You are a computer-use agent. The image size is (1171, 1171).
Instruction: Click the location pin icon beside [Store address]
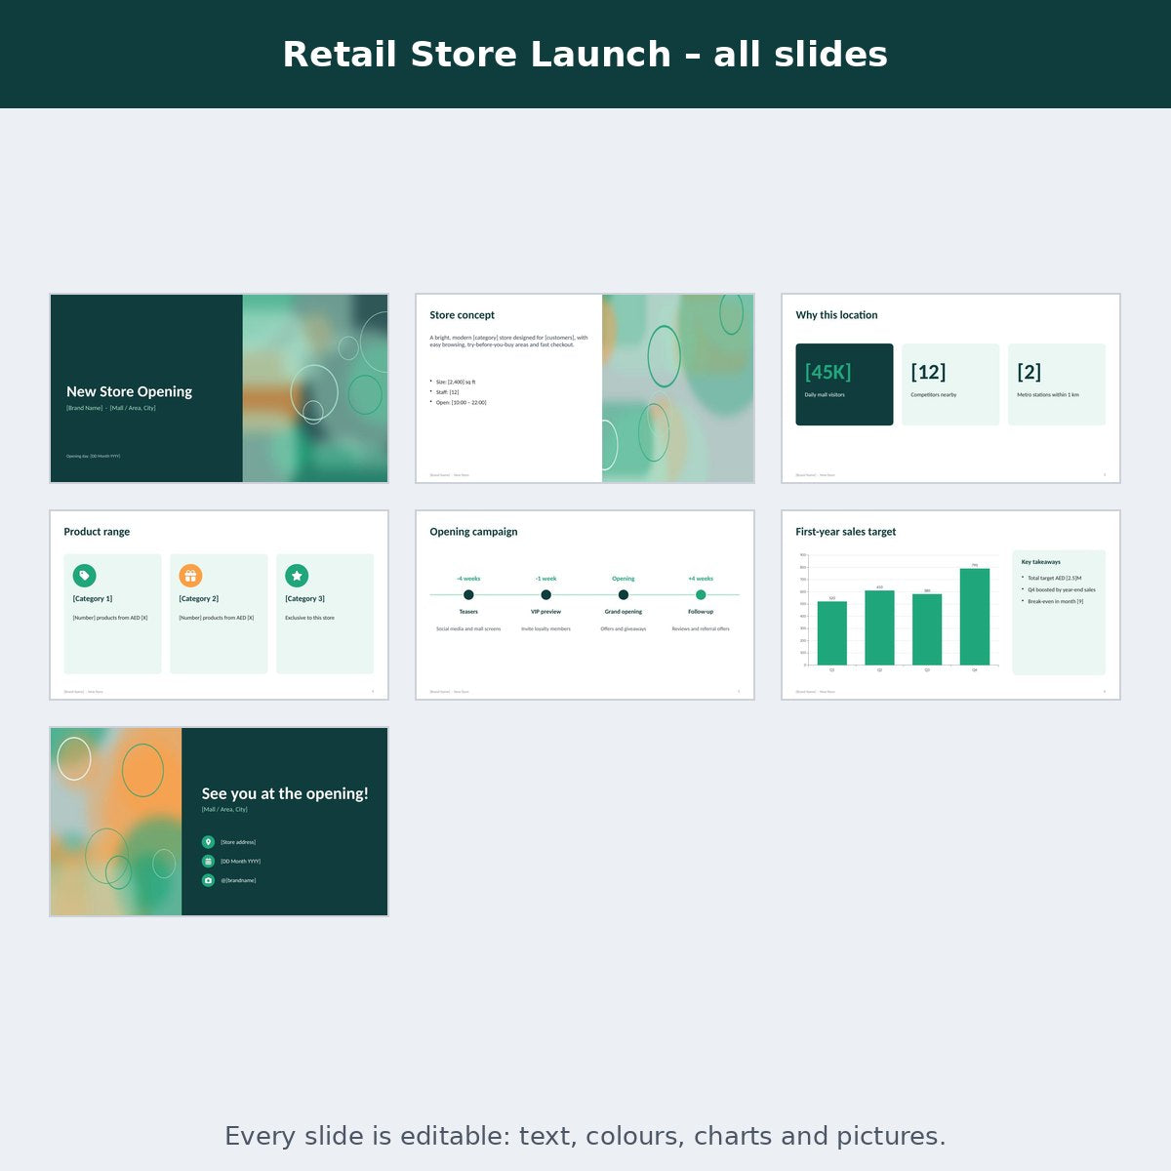point(208,842)
